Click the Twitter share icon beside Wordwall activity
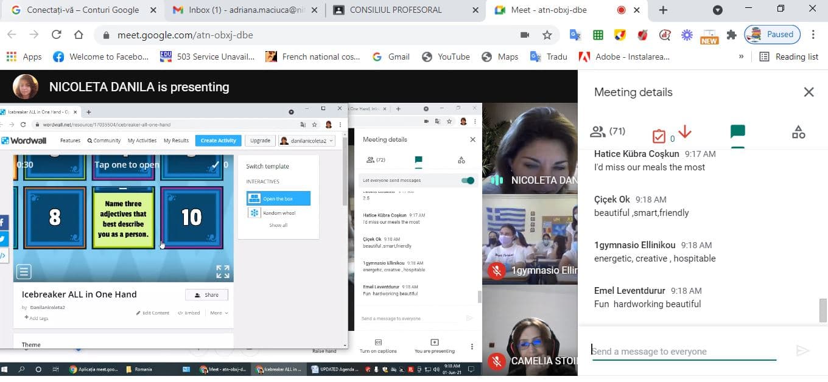Image resolution: width=828 pixels, height=382 pixels. 3,239
